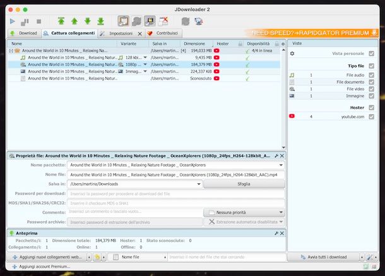
Task: Switch to the Download tab
Action: point(24,33)
